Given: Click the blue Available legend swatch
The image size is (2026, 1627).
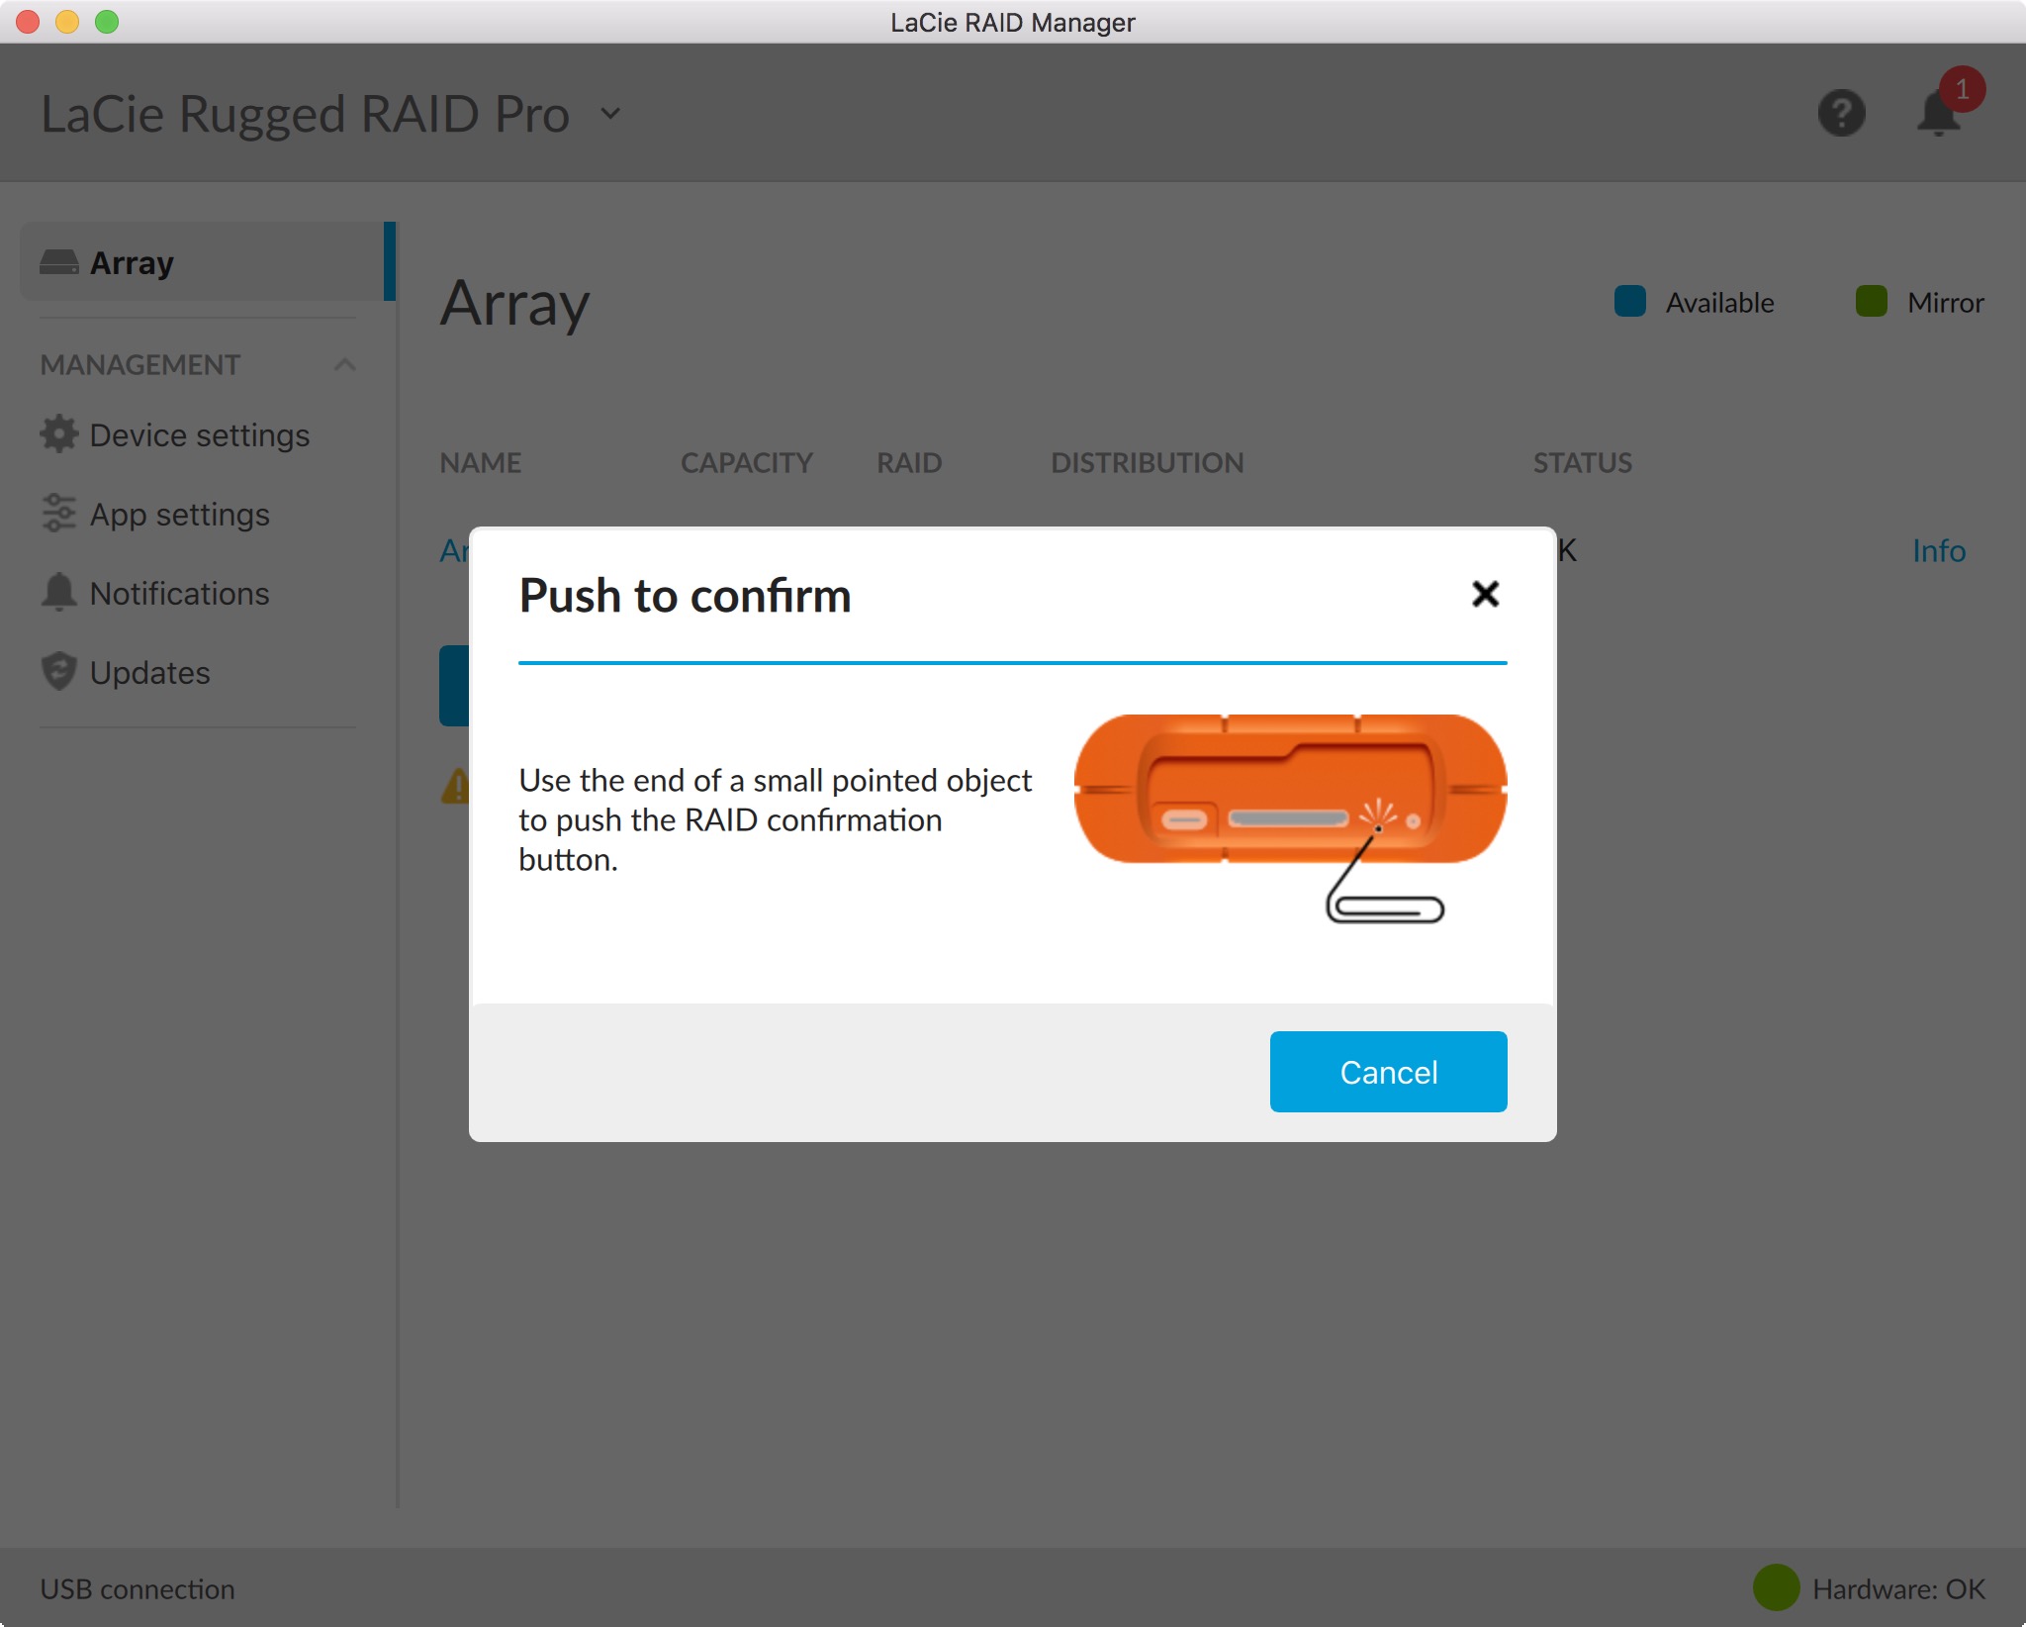Looking at the screenshot, I should coord(1629,302).
